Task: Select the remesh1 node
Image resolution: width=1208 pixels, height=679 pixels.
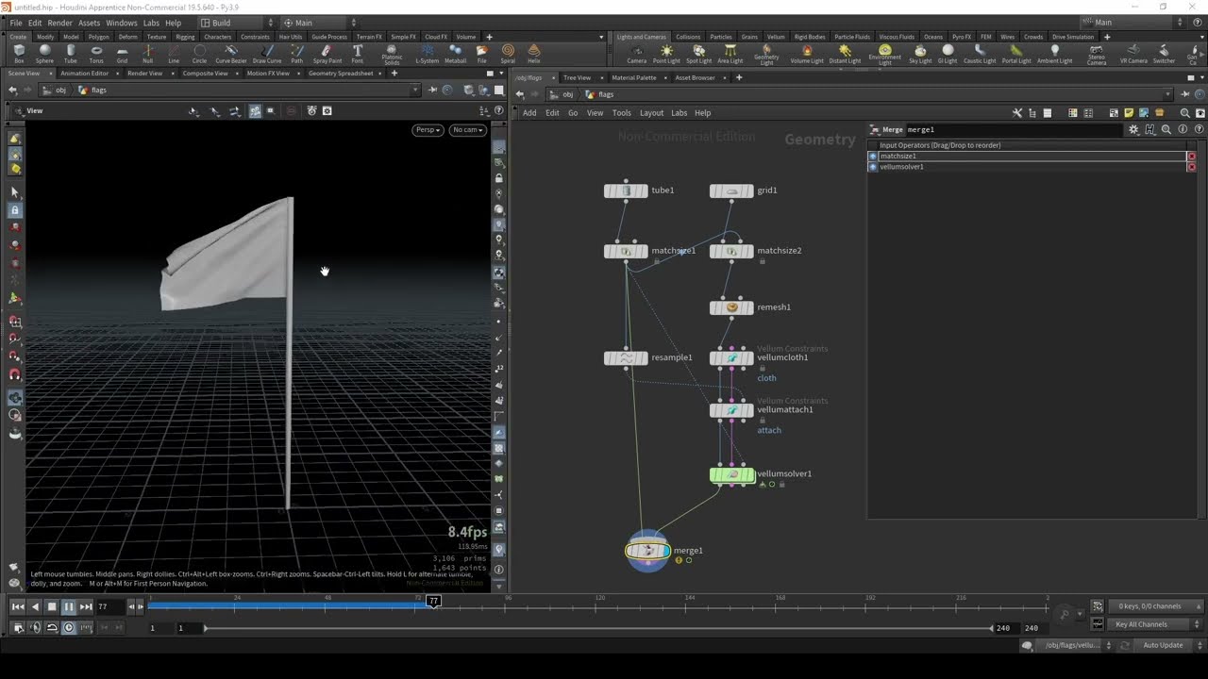Action: (x=732, y=307)
